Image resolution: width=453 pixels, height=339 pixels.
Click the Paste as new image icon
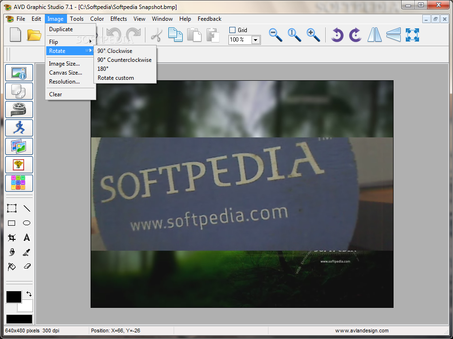pyautogui.click(x=213, y=34)
